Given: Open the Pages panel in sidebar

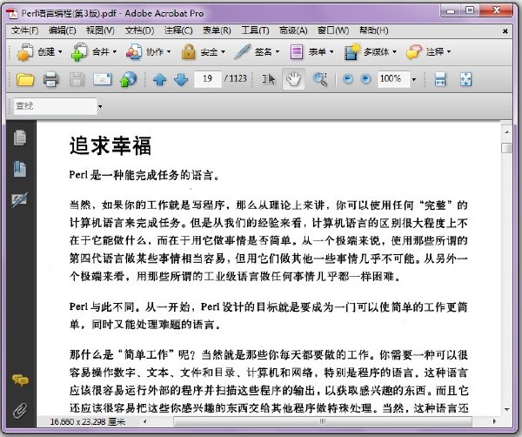Looking at the screenshot, I should pyautogui.click(x=20, y=138).
